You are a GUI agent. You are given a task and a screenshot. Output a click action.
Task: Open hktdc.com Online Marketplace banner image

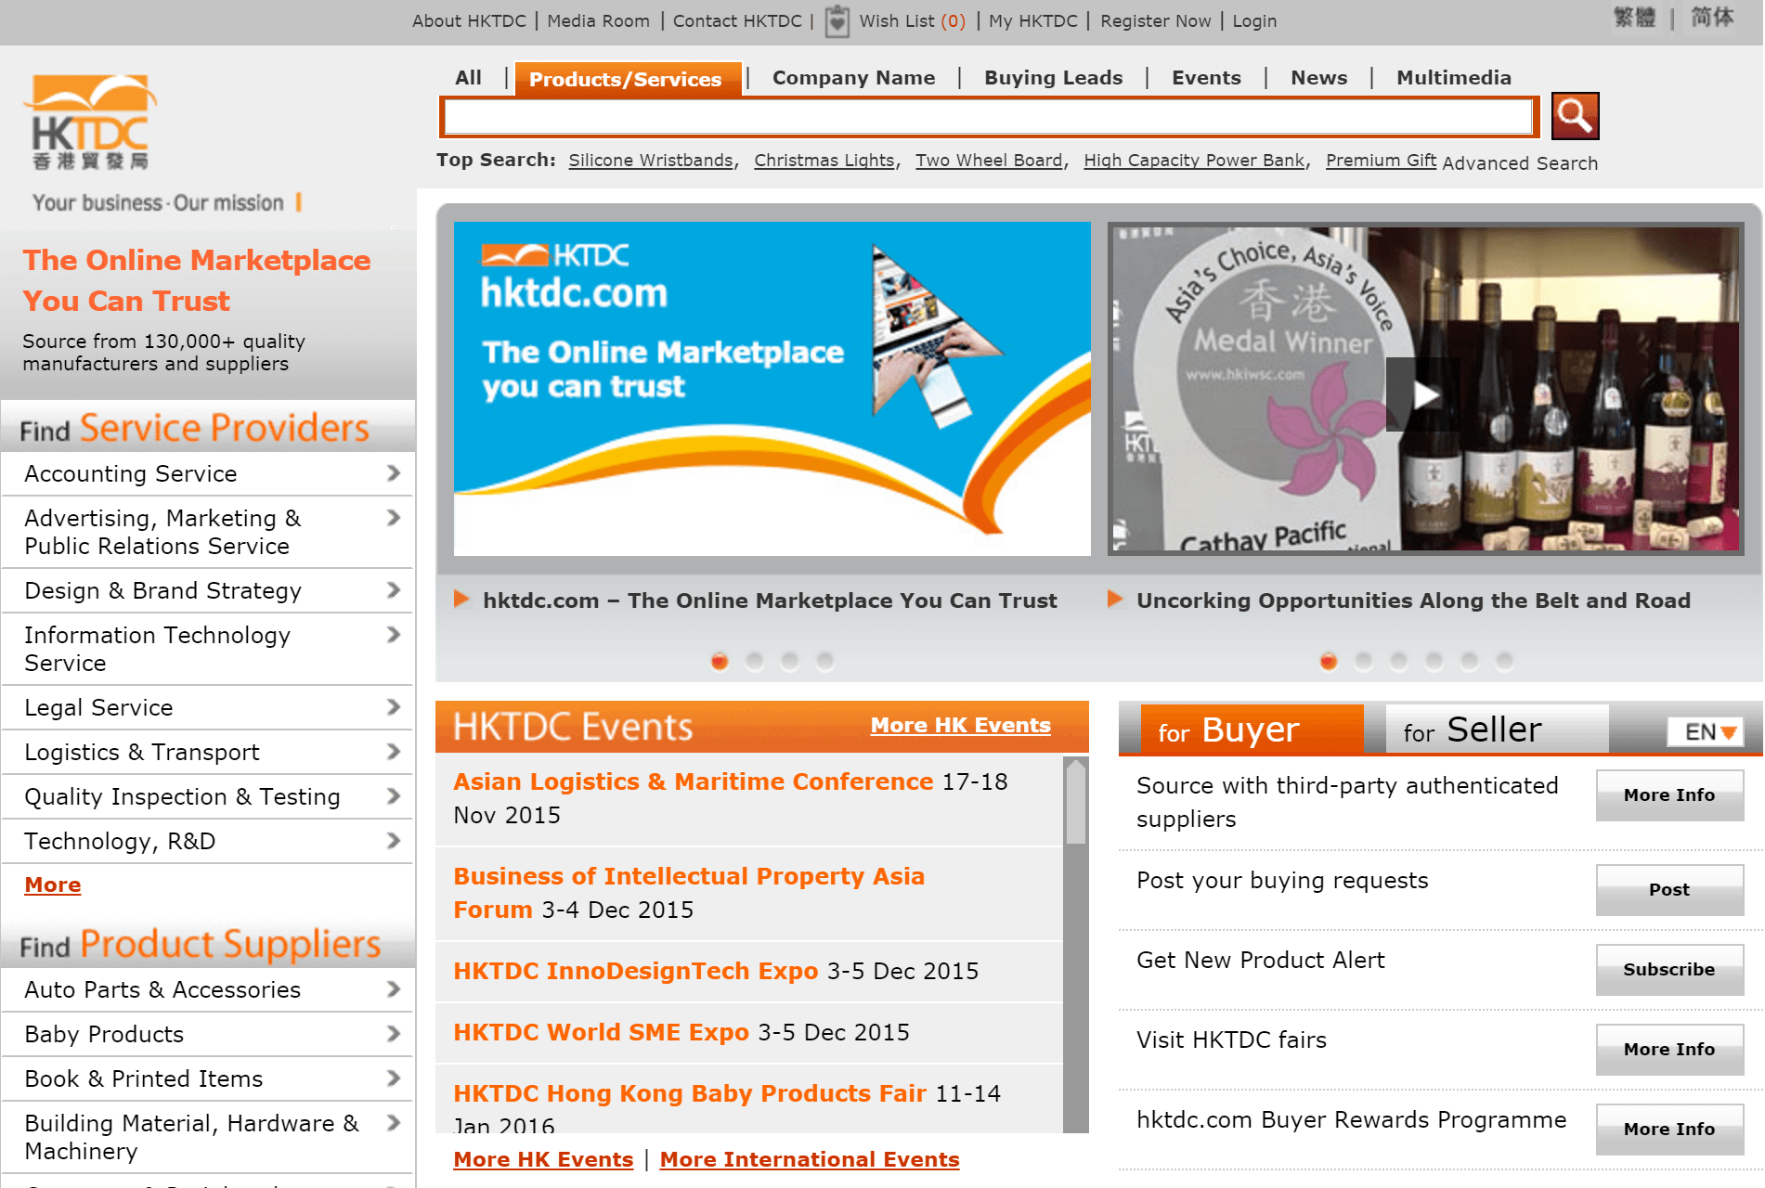(772, 388)
